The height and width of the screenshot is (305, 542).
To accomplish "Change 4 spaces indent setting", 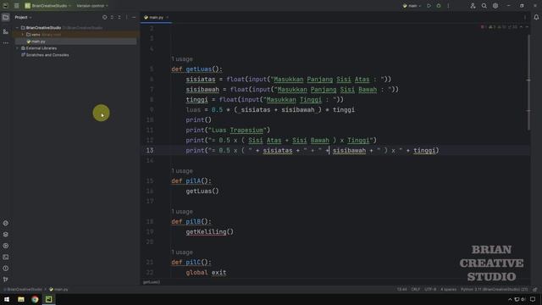I will 448,290.
